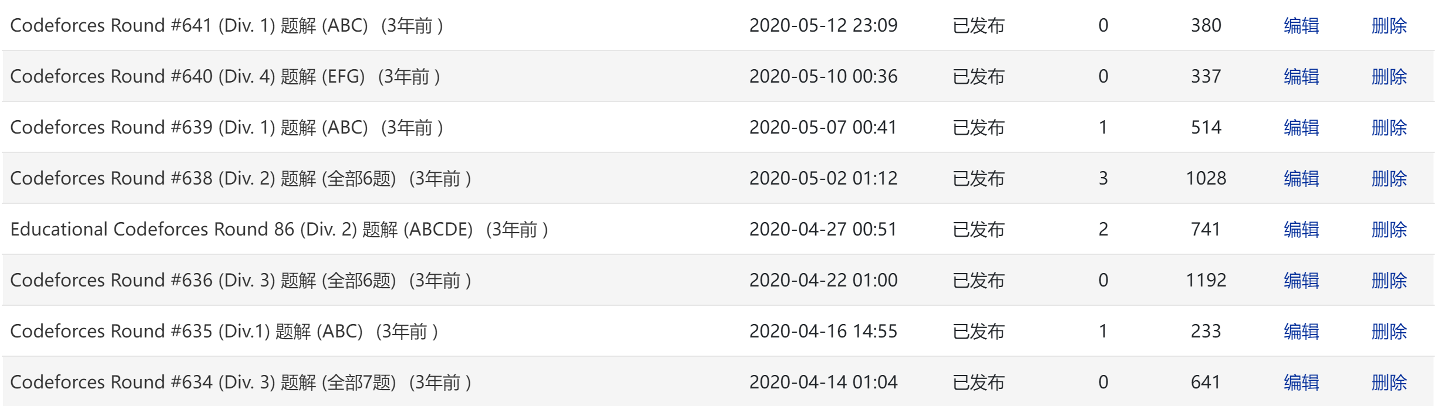Click 删除 for Round #635 (Div.1) post
This screenshot has width=1437, height=406.
coord(1389,332)
